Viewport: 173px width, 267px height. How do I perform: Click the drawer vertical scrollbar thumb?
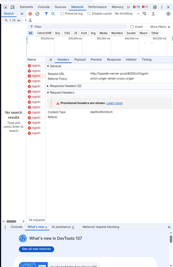[x=171, y=239]
